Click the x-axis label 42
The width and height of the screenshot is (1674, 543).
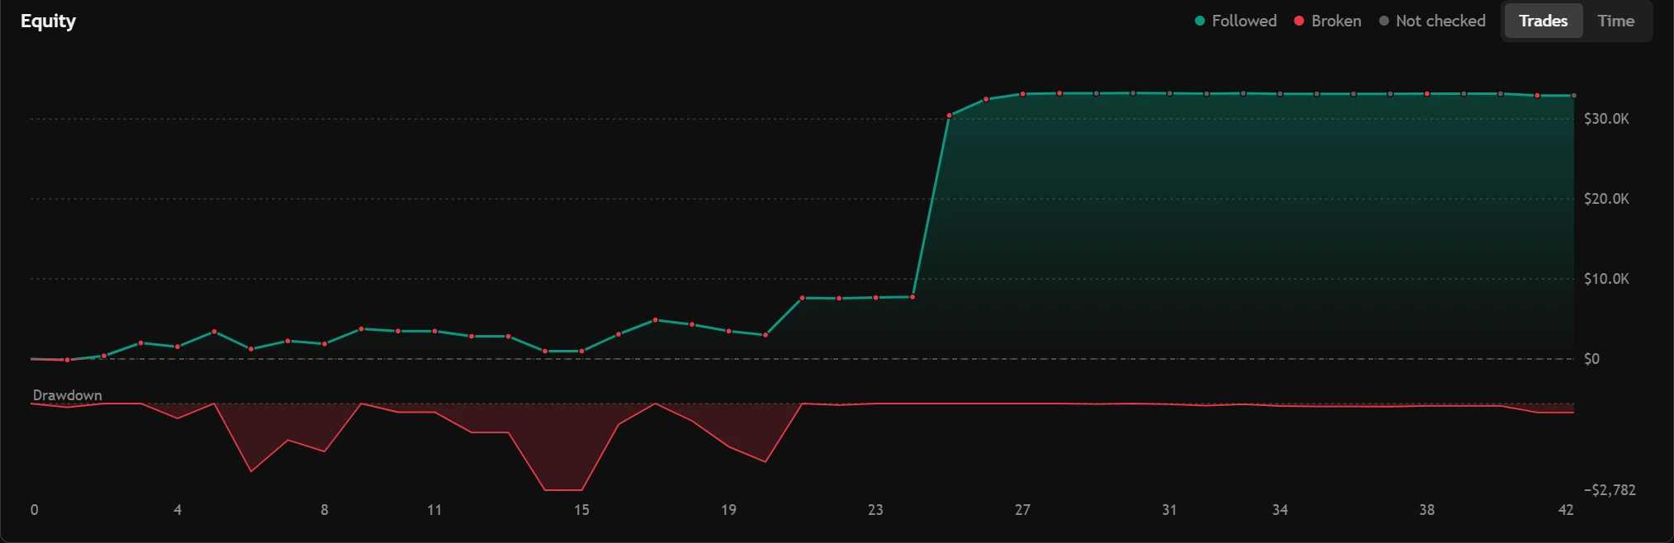1566,510
